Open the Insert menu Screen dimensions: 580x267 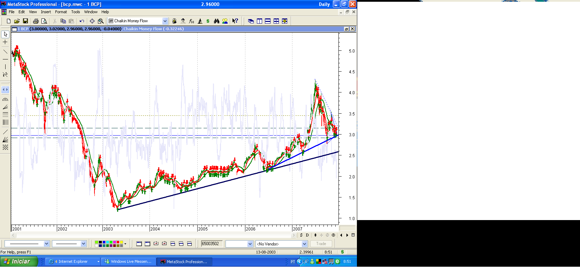click(x=46, y=12)
